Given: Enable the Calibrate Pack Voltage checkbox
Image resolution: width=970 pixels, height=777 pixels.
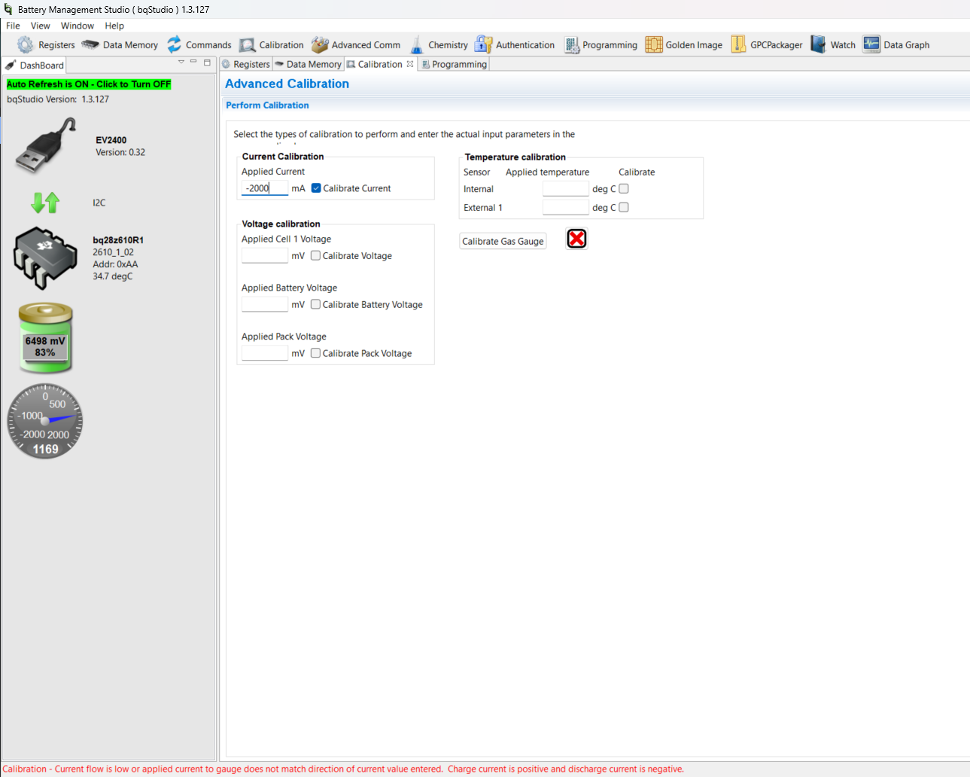Looking at the screenshot, I should click(316, 353).
